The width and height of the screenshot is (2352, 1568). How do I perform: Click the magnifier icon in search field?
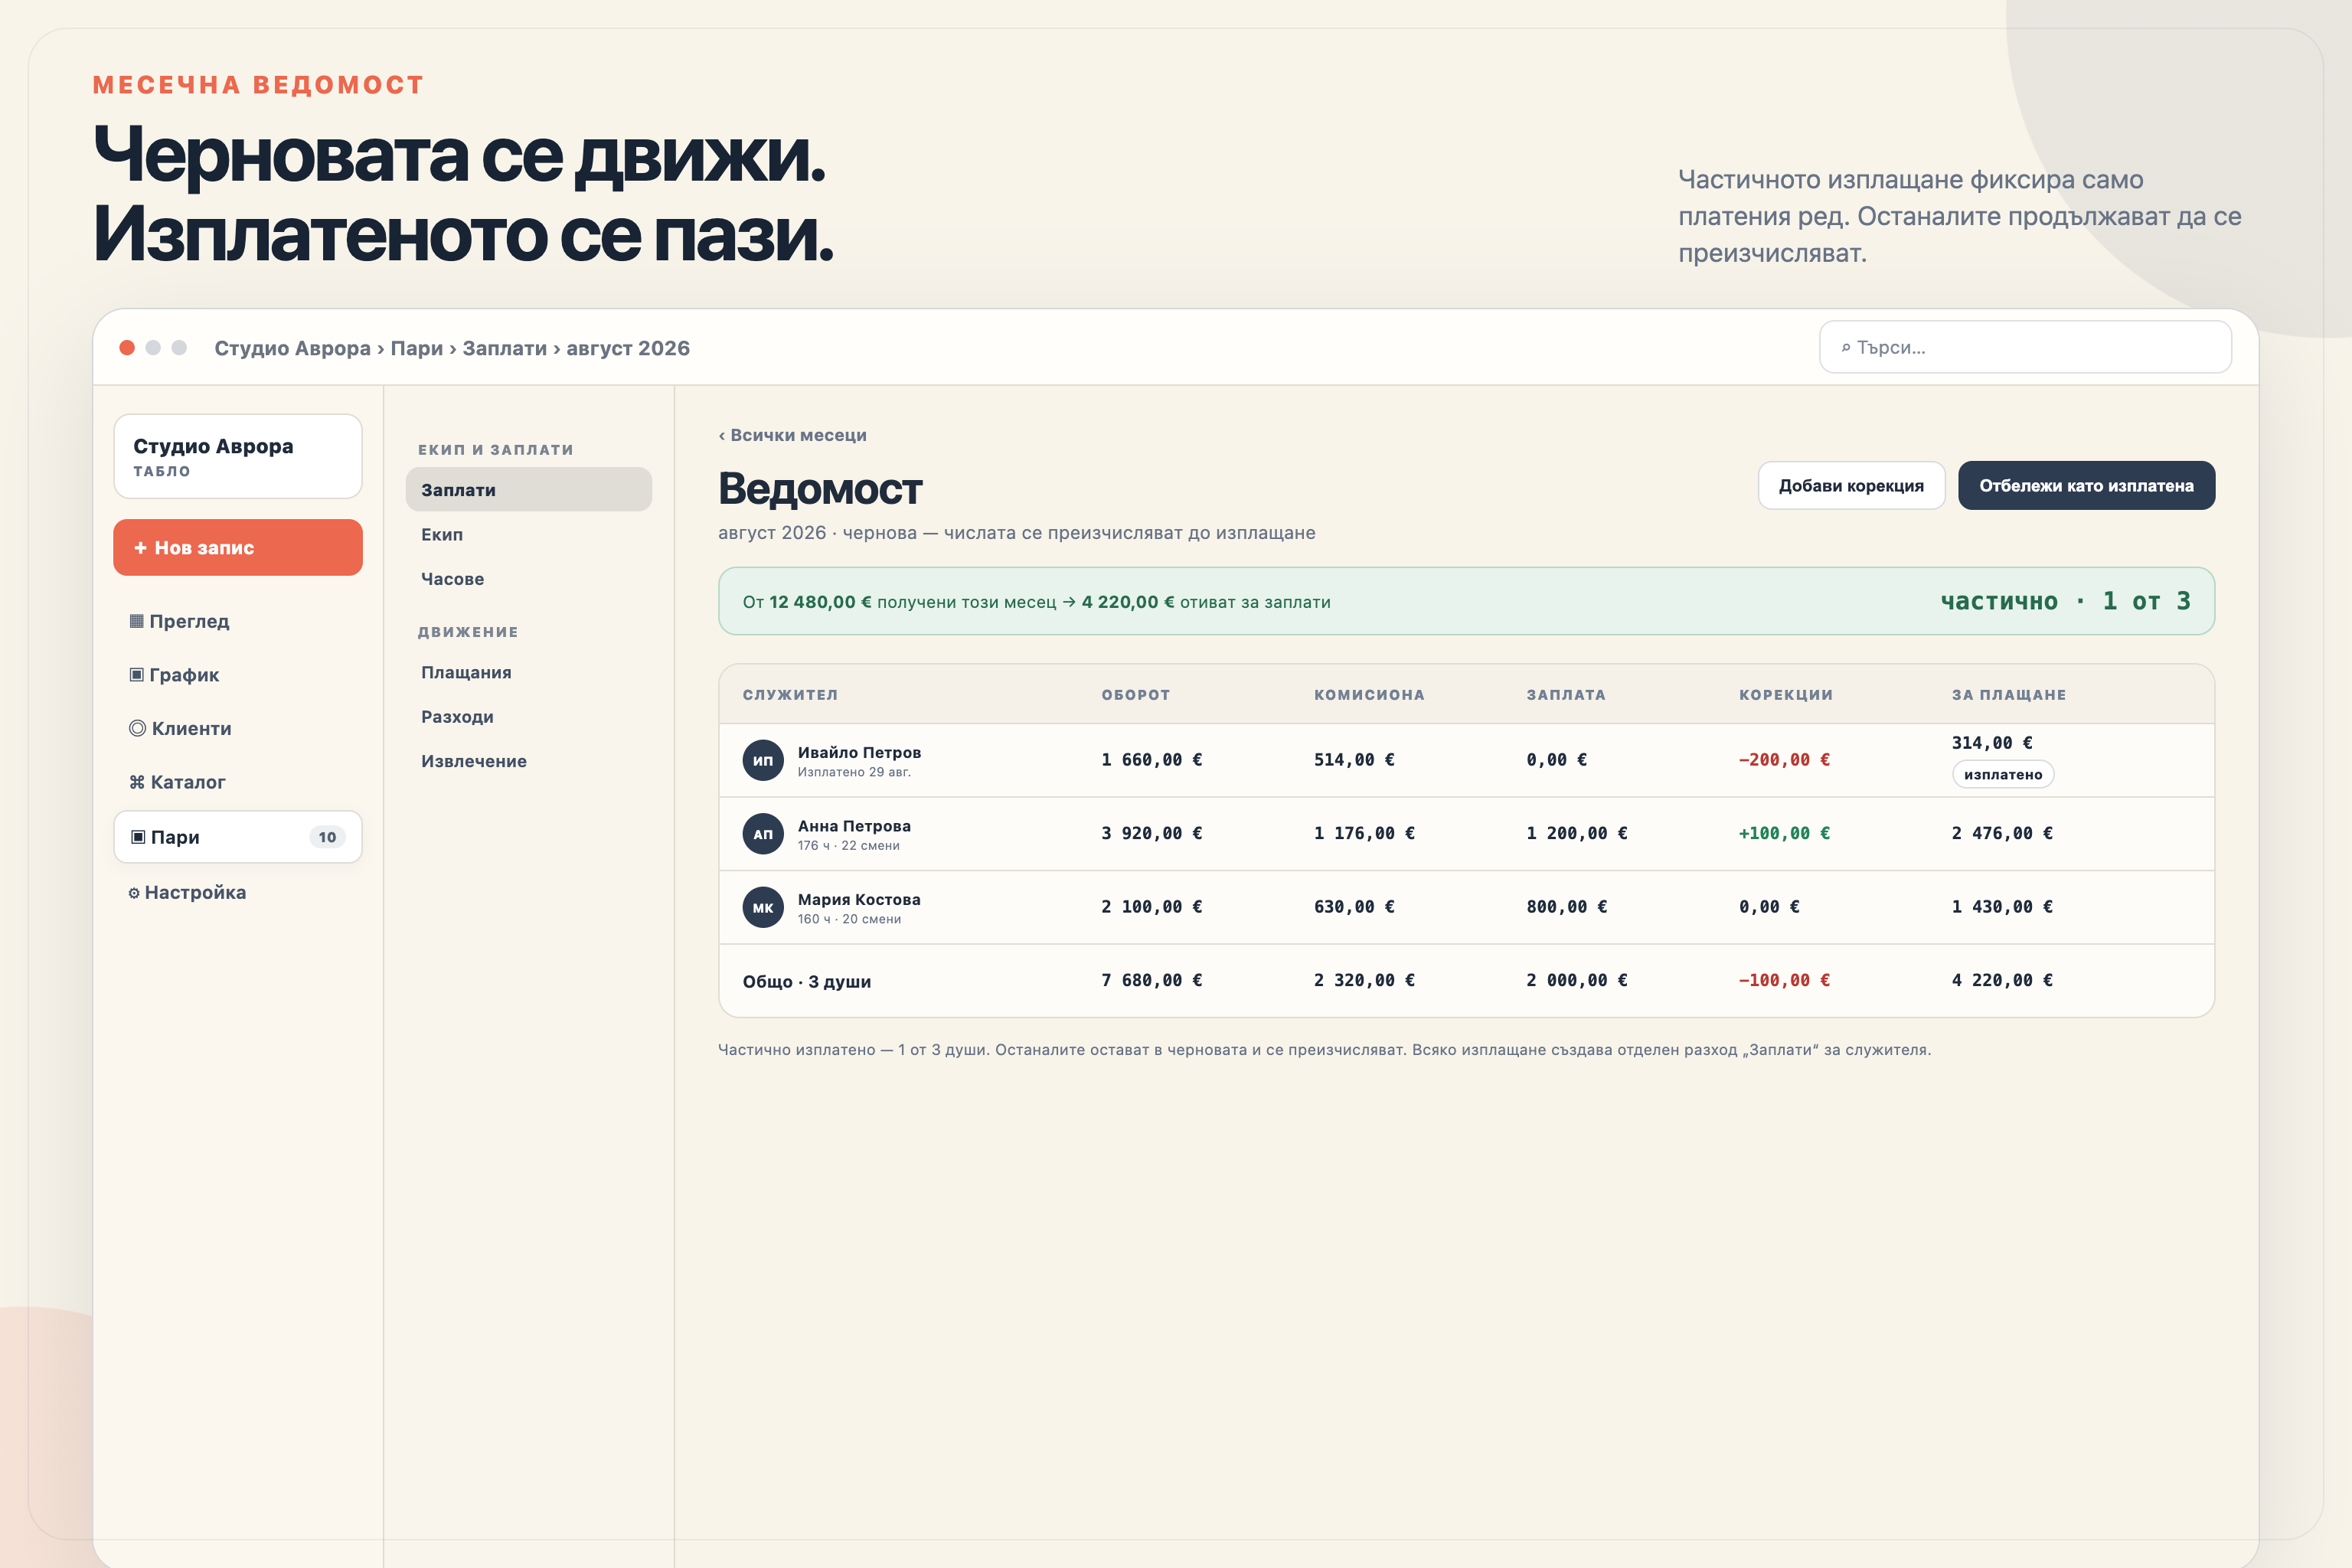(x=1846, y=348)
